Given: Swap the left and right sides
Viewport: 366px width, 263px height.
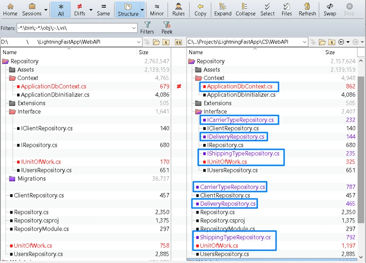Looking at the screenshot, I should click(329, 9).
